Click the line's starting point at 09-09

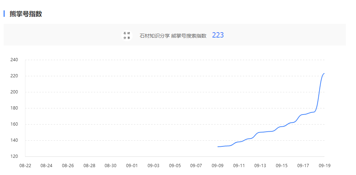click(218, 147)
